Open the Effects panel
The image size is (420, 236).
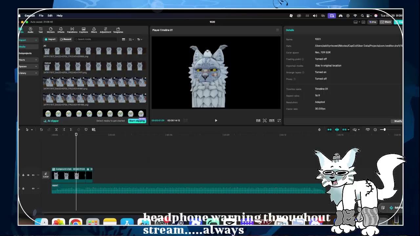pyautogui.click(x=61, y=30)
